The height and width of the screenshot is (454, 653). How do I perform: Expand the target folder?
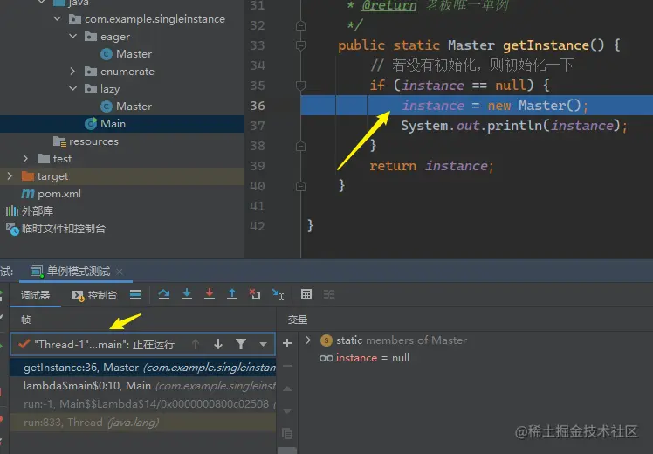(x=10, y=176)
